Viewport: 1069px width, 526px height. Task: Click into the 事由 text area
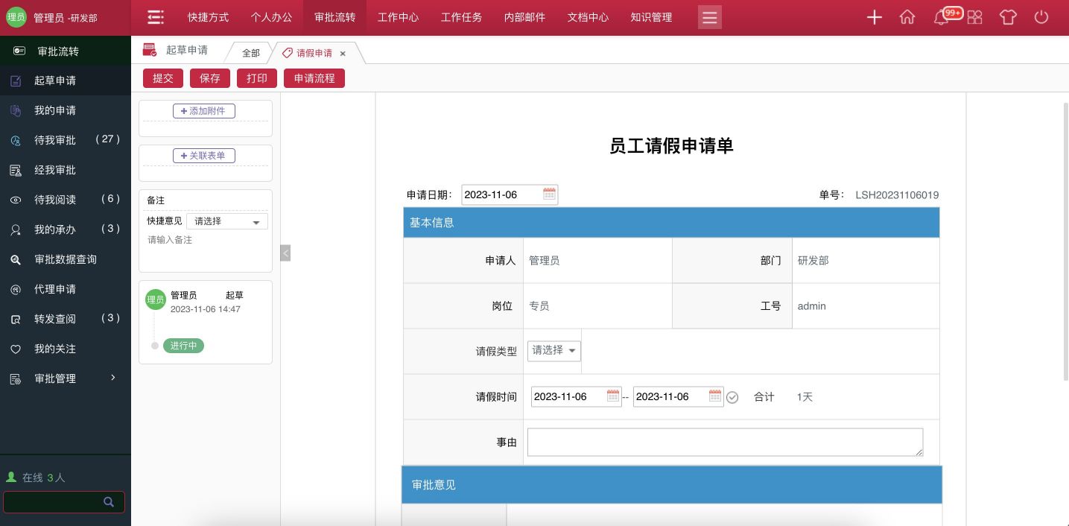(x=724, y=442)
